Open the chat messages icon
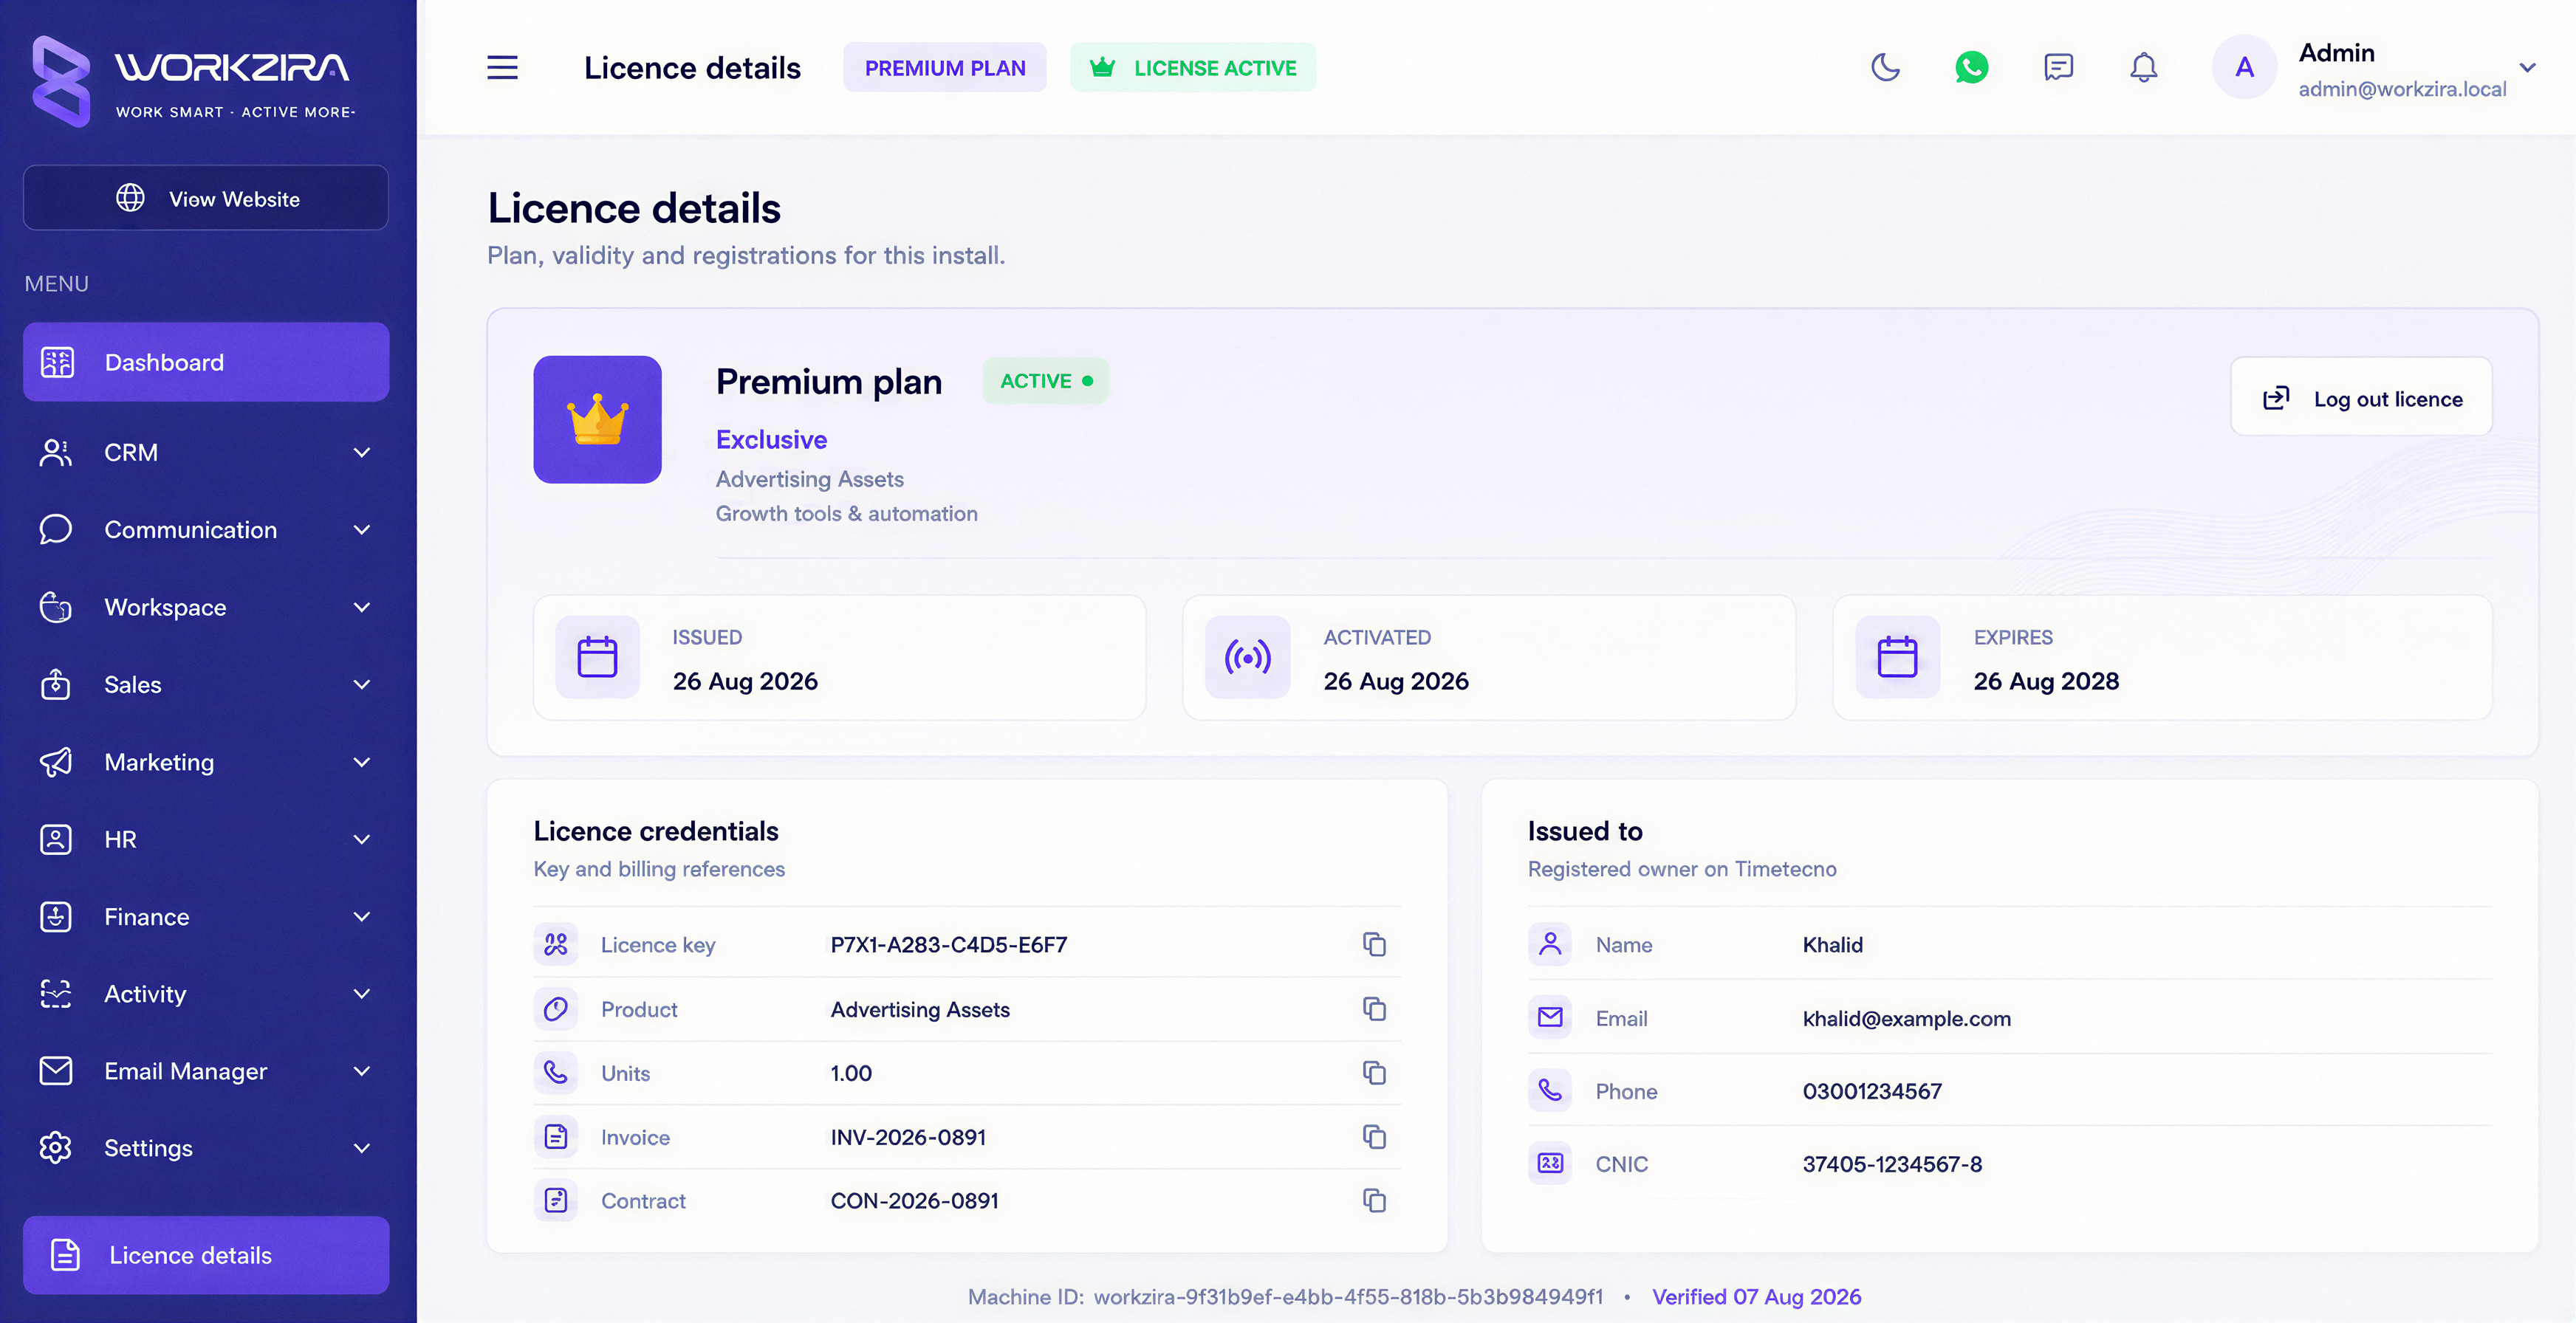Viewport: 2576px width, 1323px height. click(x=2058, y=67)
